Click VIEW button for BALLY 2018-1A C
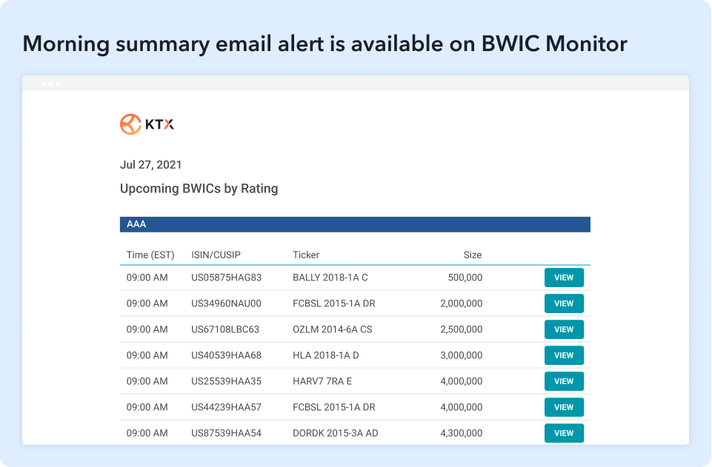This screenshot has width=712, height=467. [564, 278]
